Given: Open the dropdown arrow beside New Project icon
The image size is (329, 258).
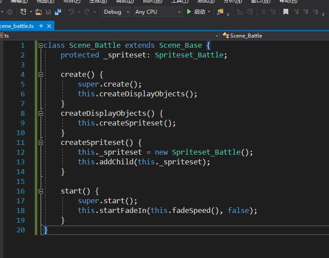Looking at the screenshot, I should (x=31, y=12).
